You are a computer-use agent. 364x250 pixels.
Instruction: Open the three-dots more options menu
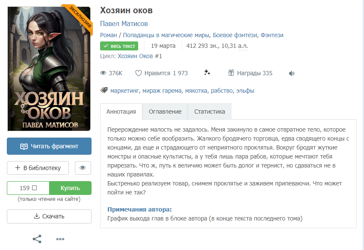click(60, 239)
